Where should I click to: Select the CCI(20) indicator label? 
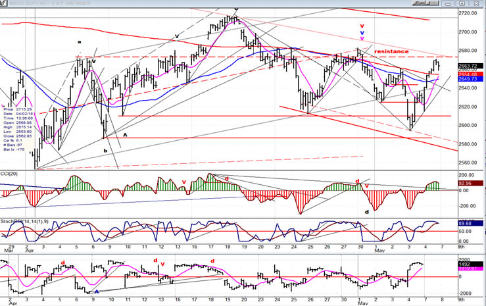click(x=9, y=174)
